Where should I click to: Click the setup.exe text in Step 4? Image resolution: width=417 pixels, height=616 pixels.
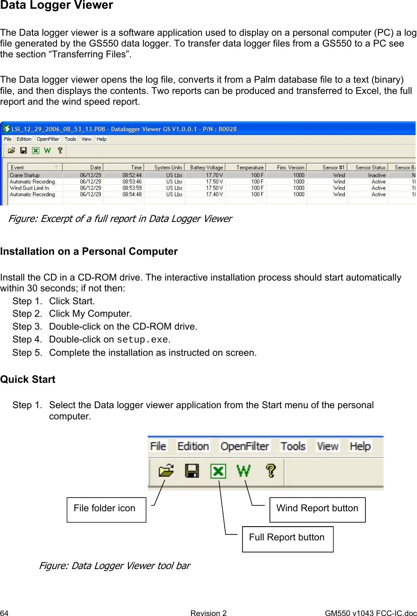142,340
